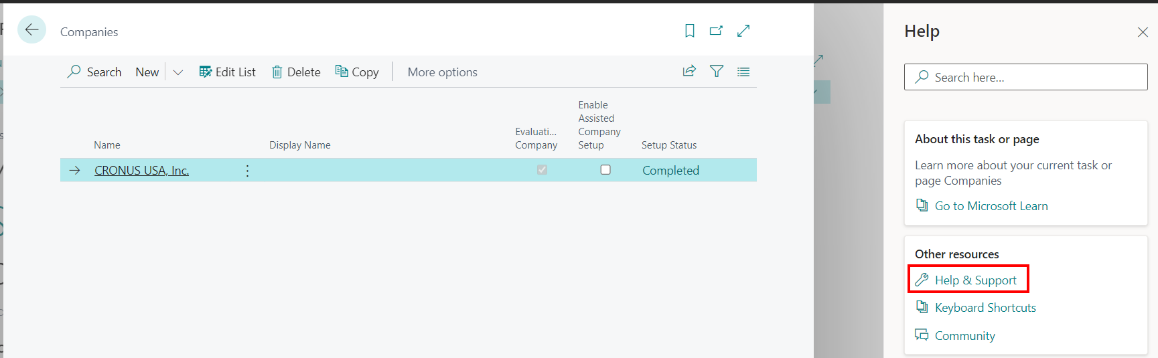Viewport: 1158px width, 358px height.
Task: Click Enable Assisted Company Setup header
Action: click(599, 125)
